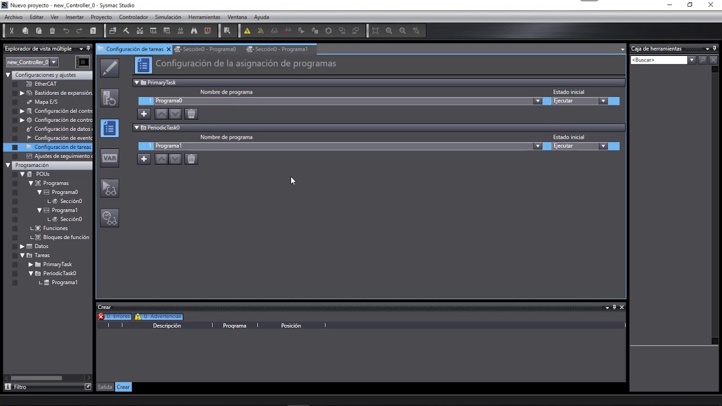Click the move-down arrow button under PeriodicTask0
Image resolution: width=722 pixels, height=406 pixels.
175,159
